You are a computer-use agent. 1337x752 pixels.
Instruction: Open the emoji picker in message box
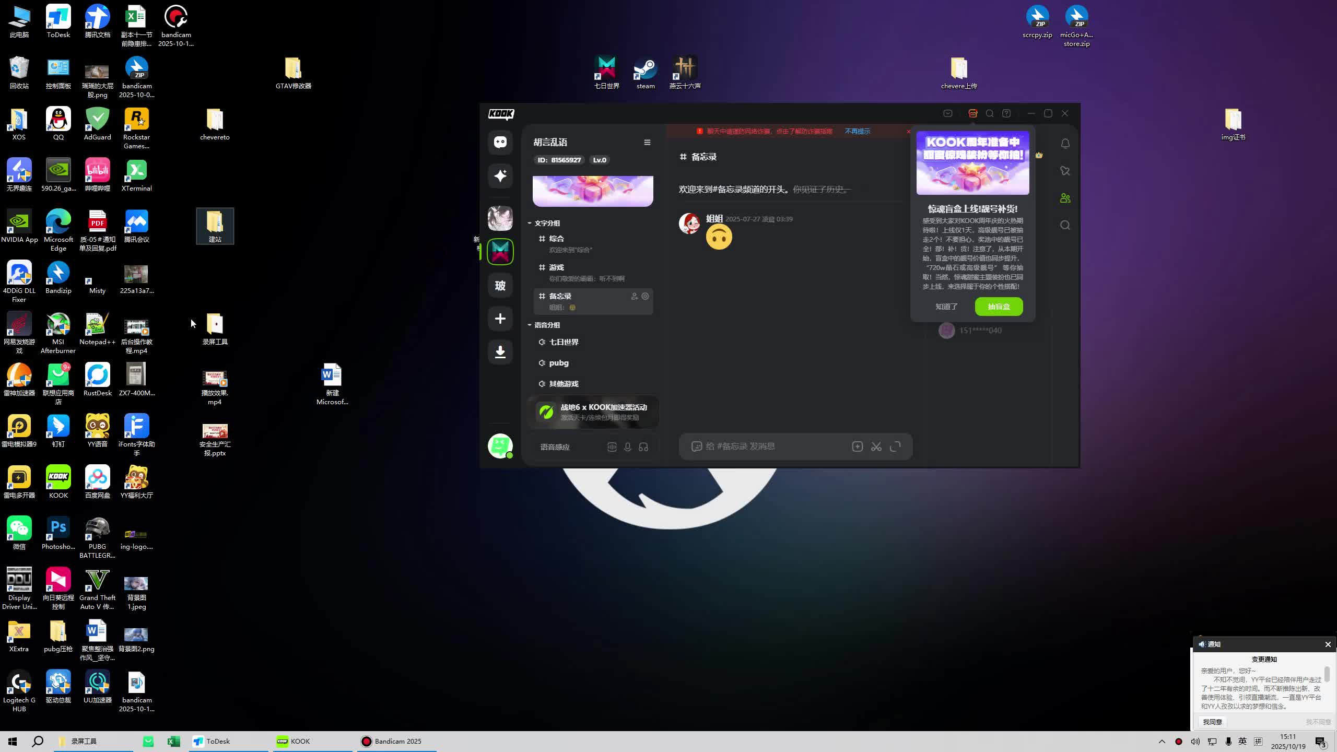(696, 446)
